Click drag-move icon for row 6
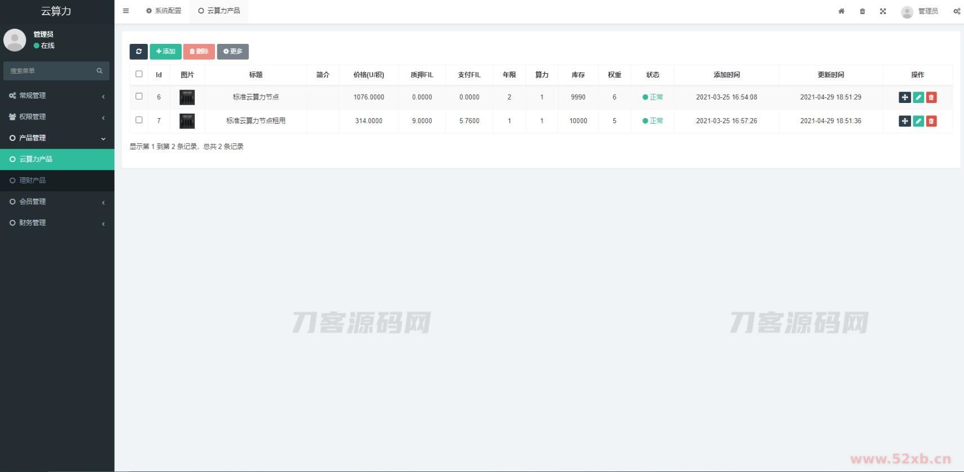The width and height of the screenshot is (964, 472). [x=904, y=97]
